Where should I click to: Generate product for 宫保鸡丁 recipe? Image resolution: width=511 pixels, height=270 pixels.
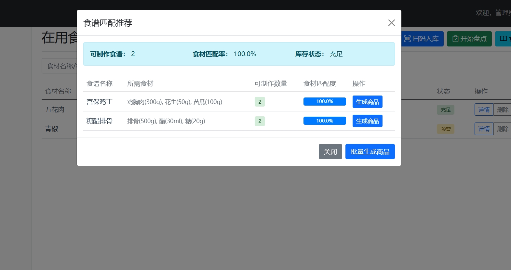pyautogui.click(x=367, y=102)
